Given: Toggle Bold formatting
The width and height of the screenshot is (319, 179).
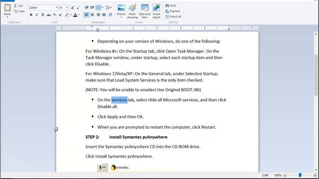Looking at the screenshot, I should 31,14.
